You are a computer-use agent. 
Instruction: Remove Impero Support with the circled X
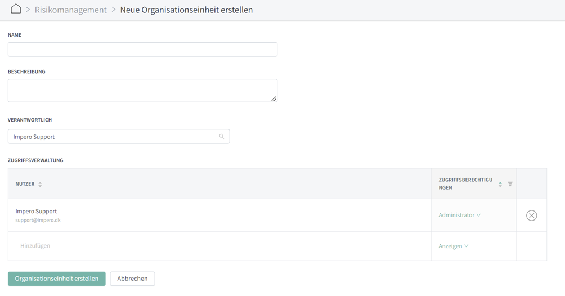[531, 215]
